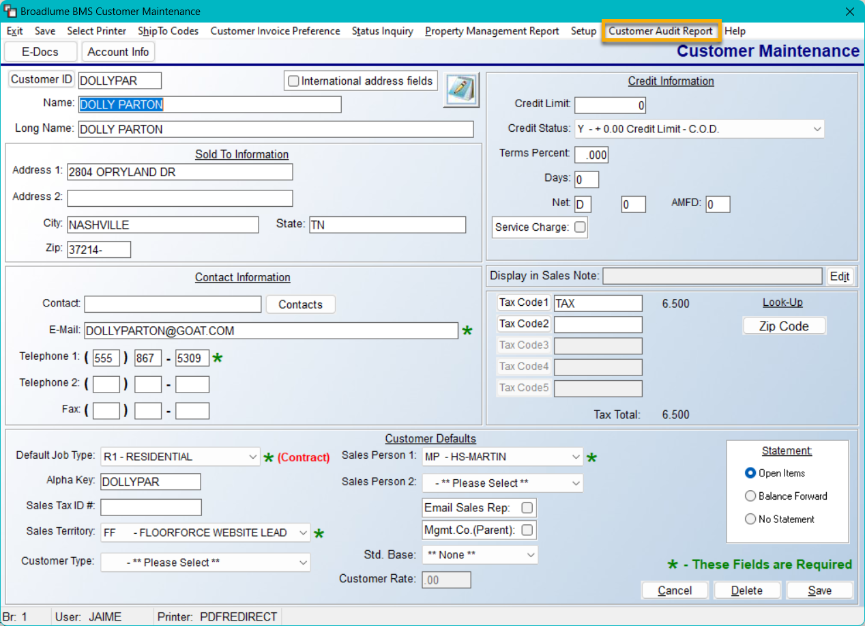865x626 pixels.
Task: Click the Net field showing D
Action: click(583, 204)
